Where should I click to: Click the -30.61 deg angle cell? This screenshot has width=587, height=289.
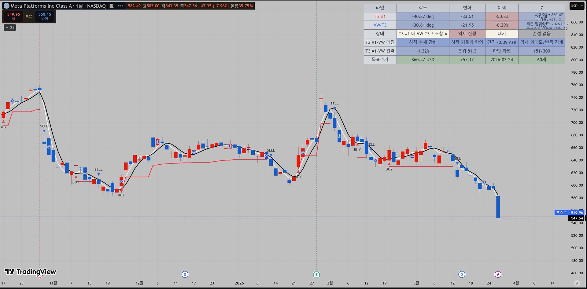[x=423, y=25]
